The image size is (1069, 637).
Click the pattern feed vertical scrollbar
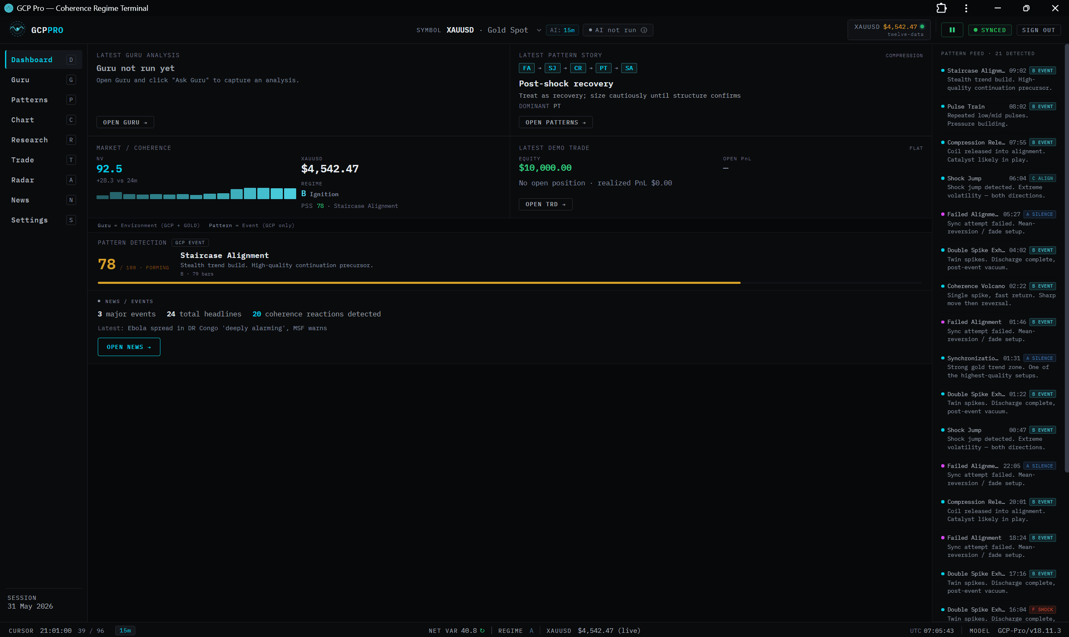[x=1066, y=258]
